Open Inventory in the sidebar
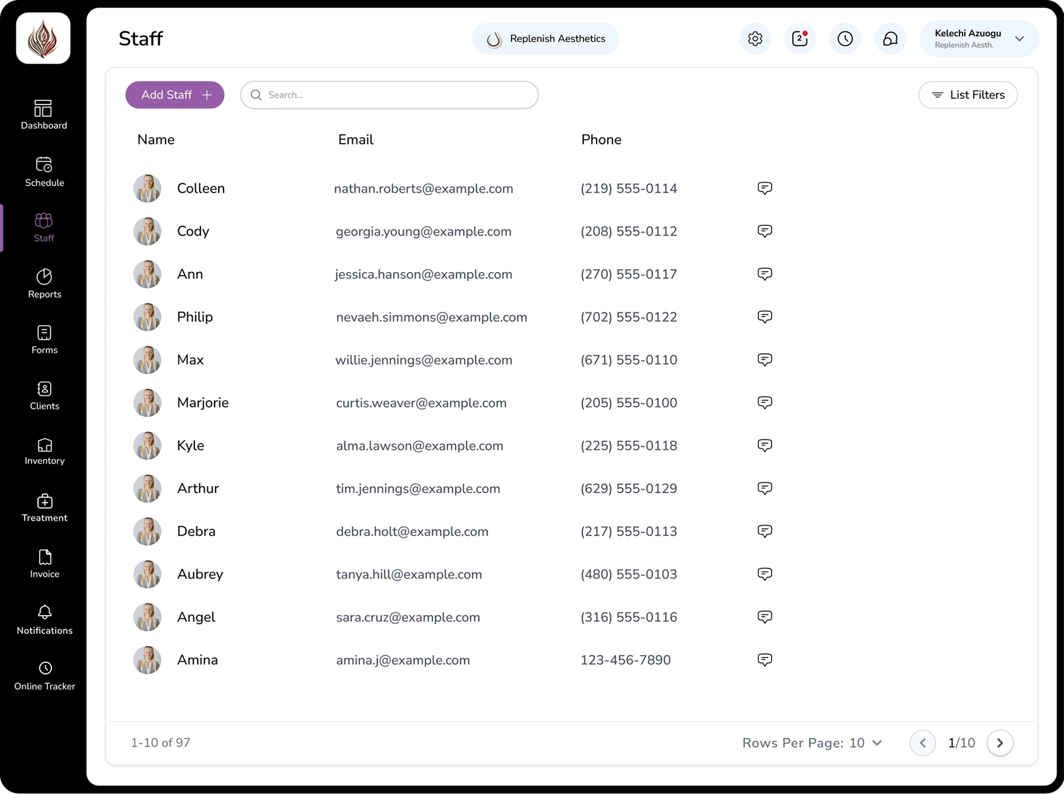The width and height of the screenshot is (1064, 794). (44, 451)
